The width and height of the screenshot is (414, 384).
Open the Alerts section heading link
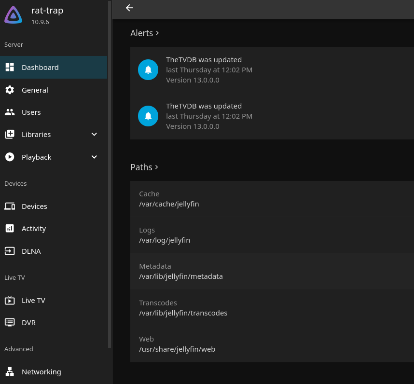click(145, 33)
